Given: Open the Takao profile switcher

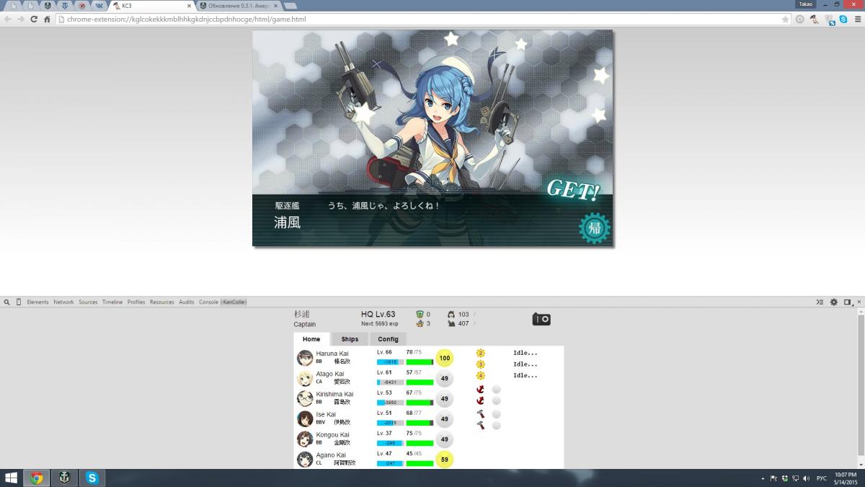Looking at the screenshot, I should [x=805, y=4].
